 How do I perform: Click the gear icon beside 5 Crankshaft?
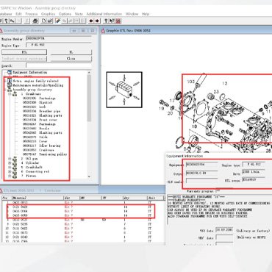point(15,168)
